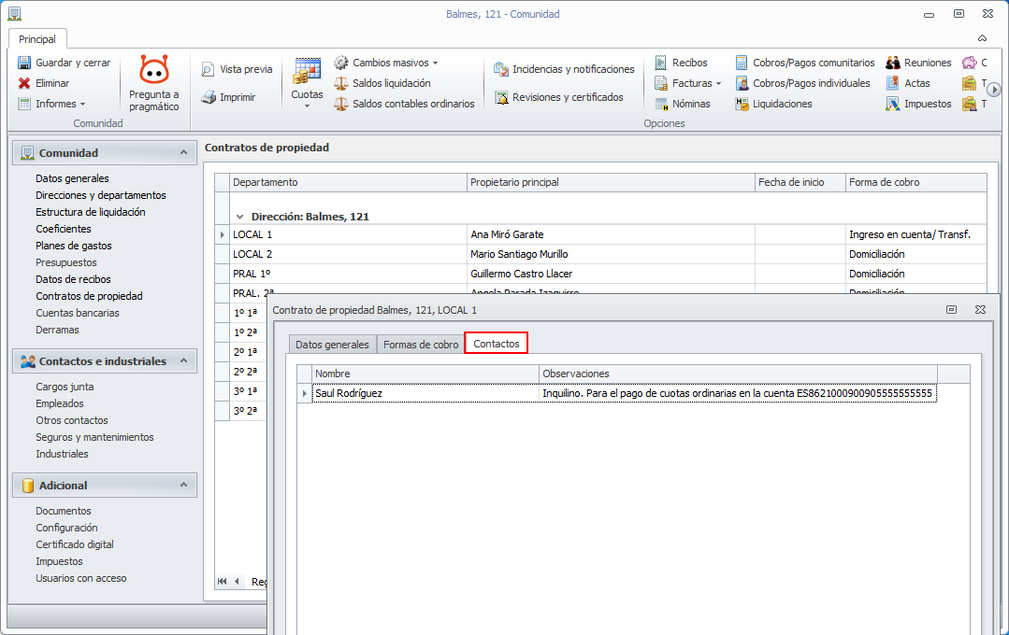Open Direcciones y departamentos link

coord(100,195)
